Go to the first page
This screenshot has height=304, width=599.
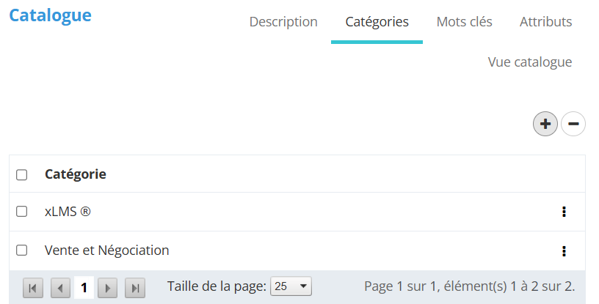pyautogui.click(x=32, y=288)
